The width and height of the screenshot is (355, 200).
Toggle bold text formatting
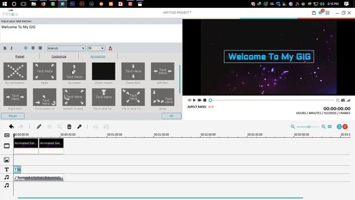tap(5, 48)
